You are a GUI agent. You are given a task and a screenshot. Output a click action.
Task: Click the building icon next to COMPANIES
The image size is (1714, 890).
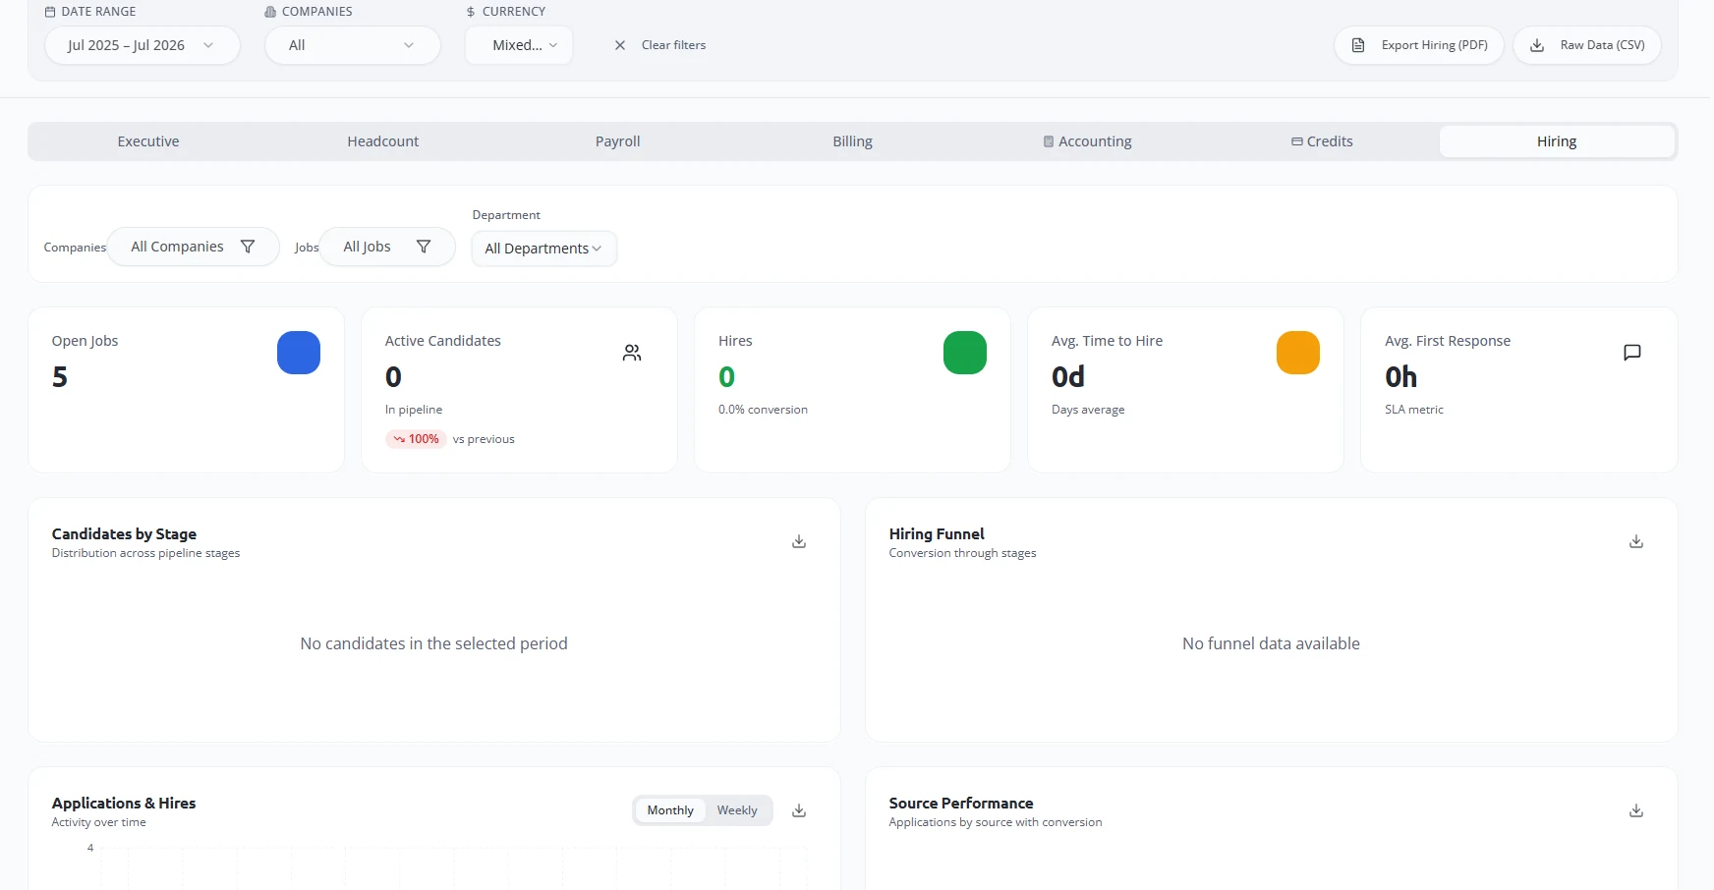[x=270, y=12]
